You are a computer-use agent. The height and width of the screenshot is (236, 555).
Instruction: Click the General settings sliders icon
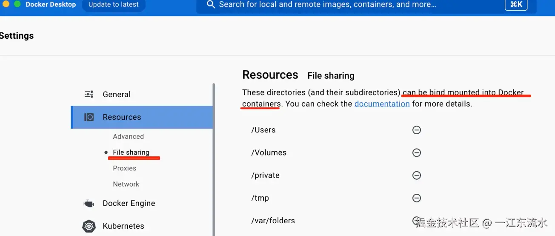click(x=89, y=95)
